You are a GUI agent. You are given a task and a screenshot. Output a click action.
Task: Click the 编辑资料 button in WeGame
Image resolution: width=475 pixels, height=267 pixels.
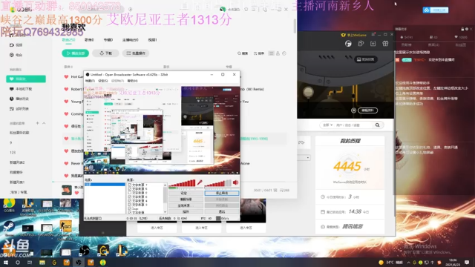(x=367, y=111)
